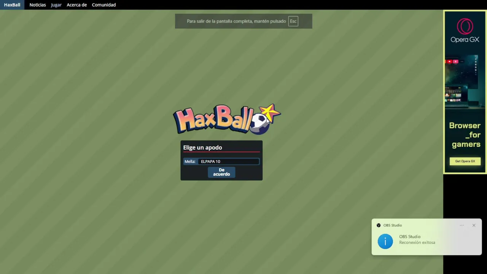This screenshot has width=487, height=274.
Task: Click the blue info icon in OBS notification
Action: pos(385,242)
